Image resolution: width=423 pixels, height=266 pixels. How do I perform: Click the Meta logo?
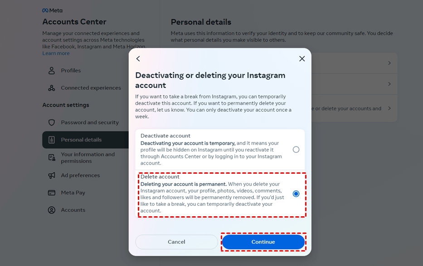pyautogui.click(x=52, y=10)
